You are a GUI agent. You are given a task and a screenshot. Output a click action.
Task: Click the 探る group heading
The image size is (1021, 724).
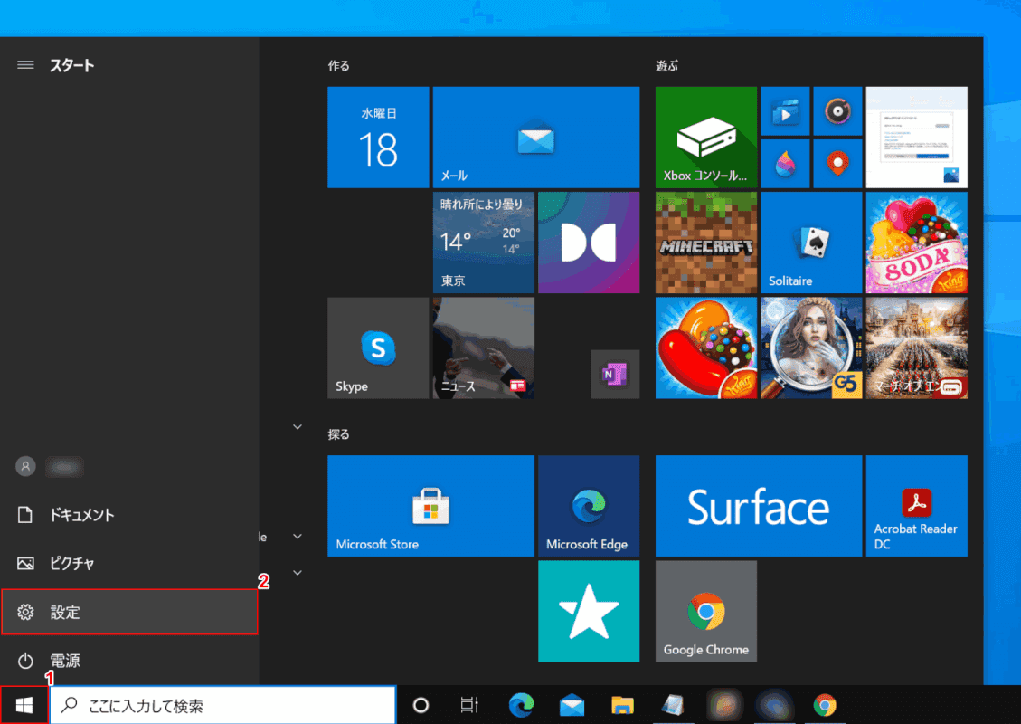(x=338, y=434)
